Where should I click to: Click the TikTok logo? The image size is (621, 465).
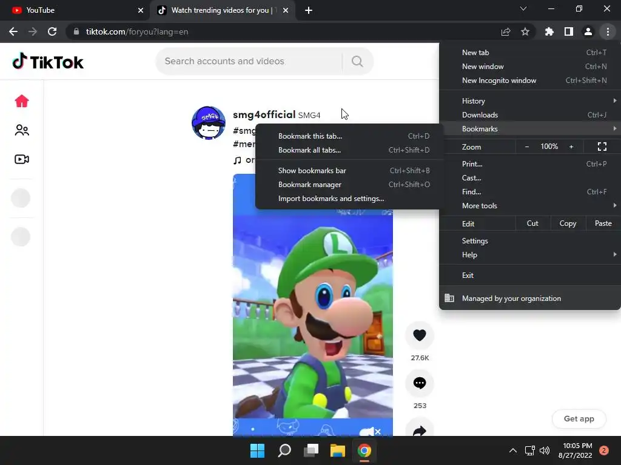pos(48,62)
